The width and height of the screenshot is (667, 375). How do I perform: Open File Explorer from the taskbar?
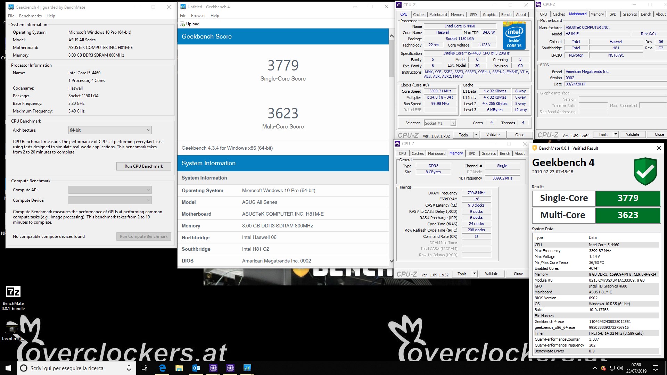tap(179, 368)
